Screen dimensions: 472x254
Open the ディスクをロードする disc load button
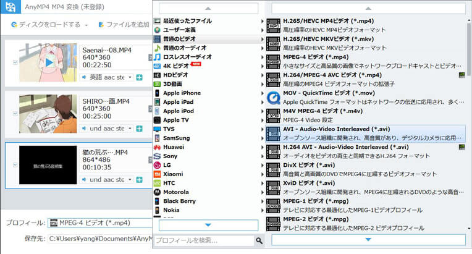click(x=46, y=25)
